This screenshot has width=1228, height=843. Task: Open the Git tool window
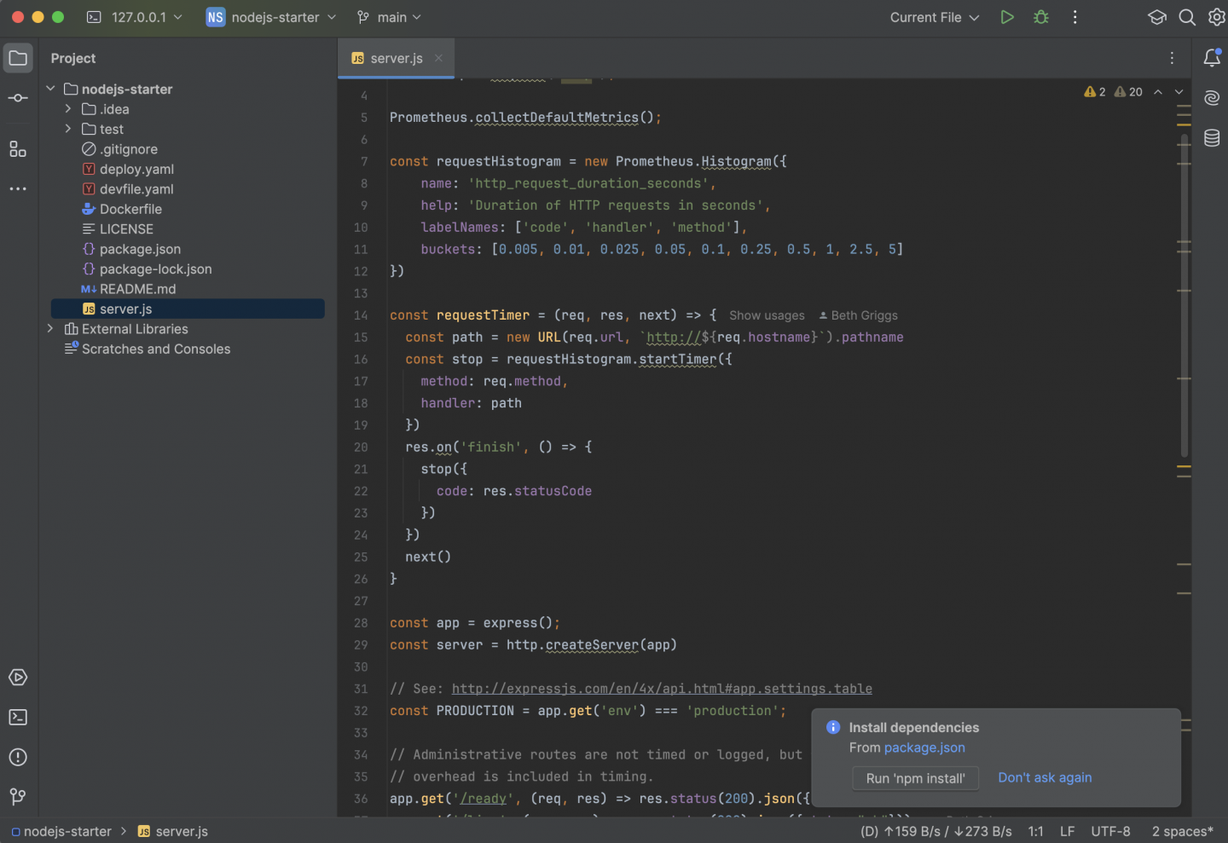18,797
